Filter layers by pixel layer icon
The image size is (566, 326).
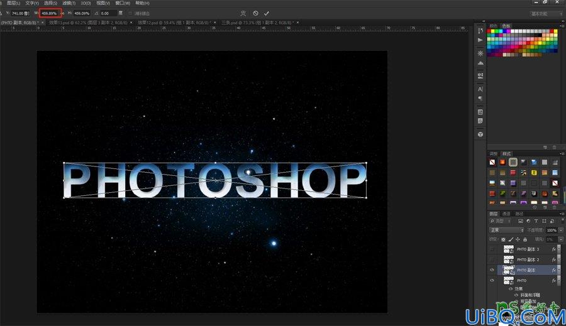pos(520,221)
